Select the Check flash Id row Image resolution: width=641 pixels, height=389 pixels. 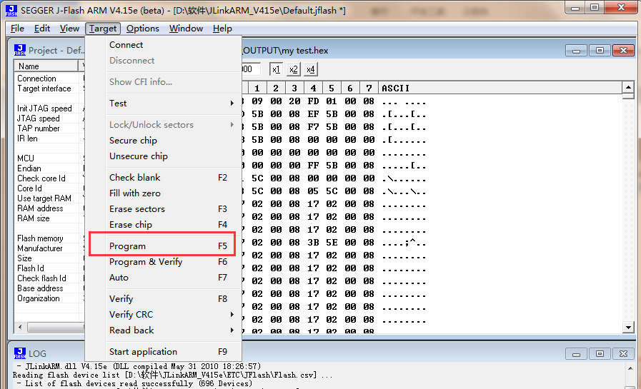click(49, 278)
